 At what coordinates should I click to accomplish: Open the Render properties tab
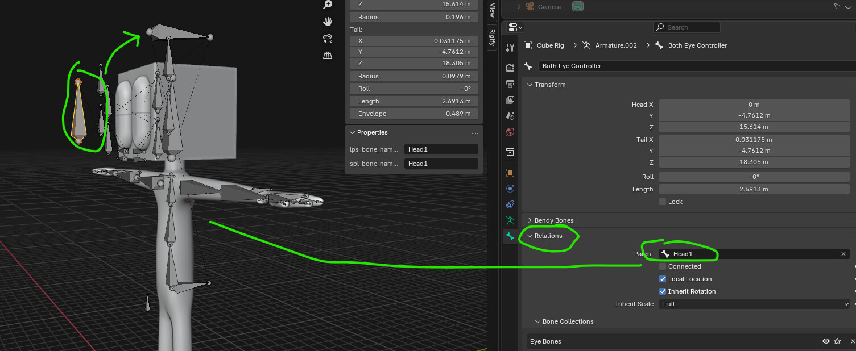point(510,68)
